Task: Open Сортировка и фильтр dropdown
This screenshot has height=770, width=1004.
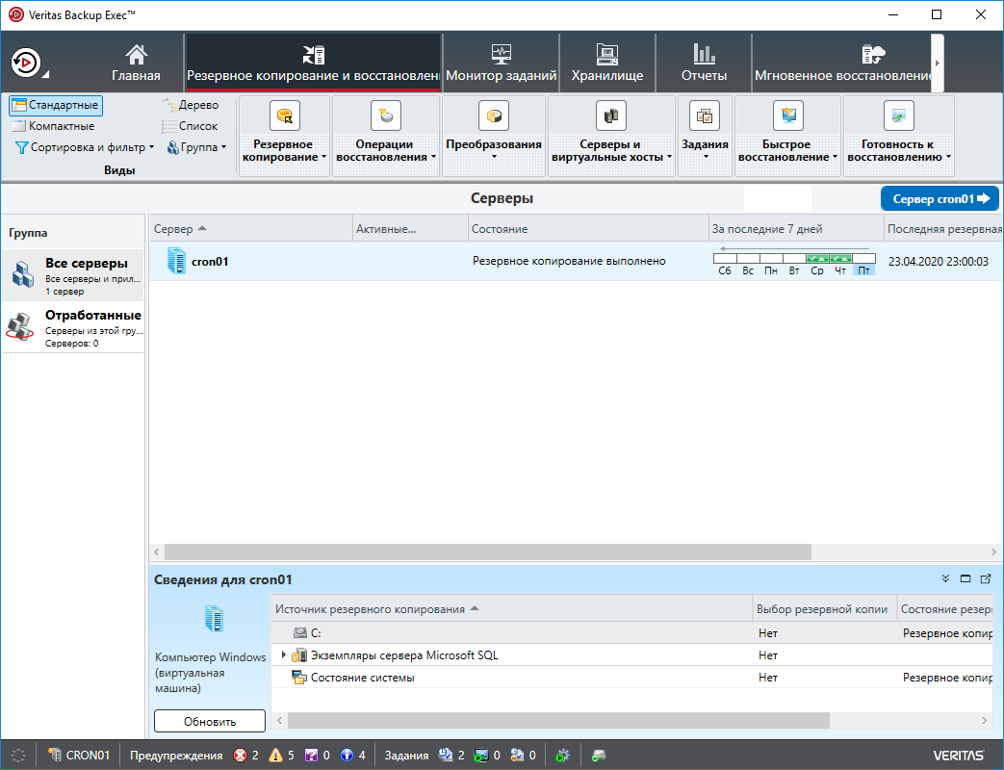Action: pyautogui.click(x=85, y=147)
